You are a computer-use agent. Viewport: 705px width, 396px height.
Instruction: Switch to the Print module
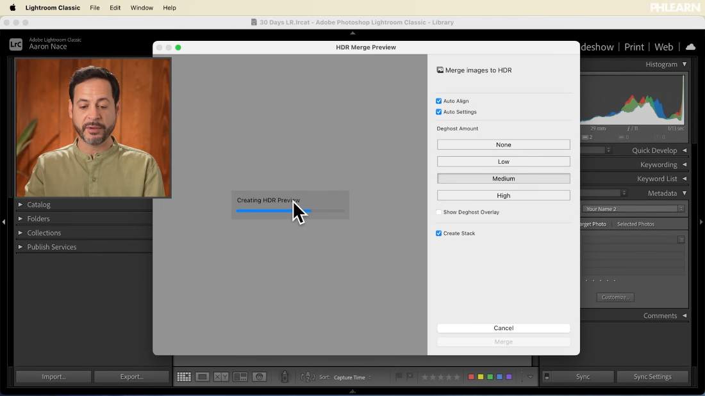[x=634, y=47]
